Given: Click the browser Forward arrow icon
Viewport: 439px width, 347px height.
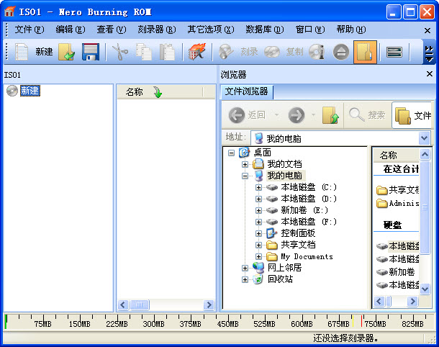Looking at the screenshot, I should [x=297, y=115].
